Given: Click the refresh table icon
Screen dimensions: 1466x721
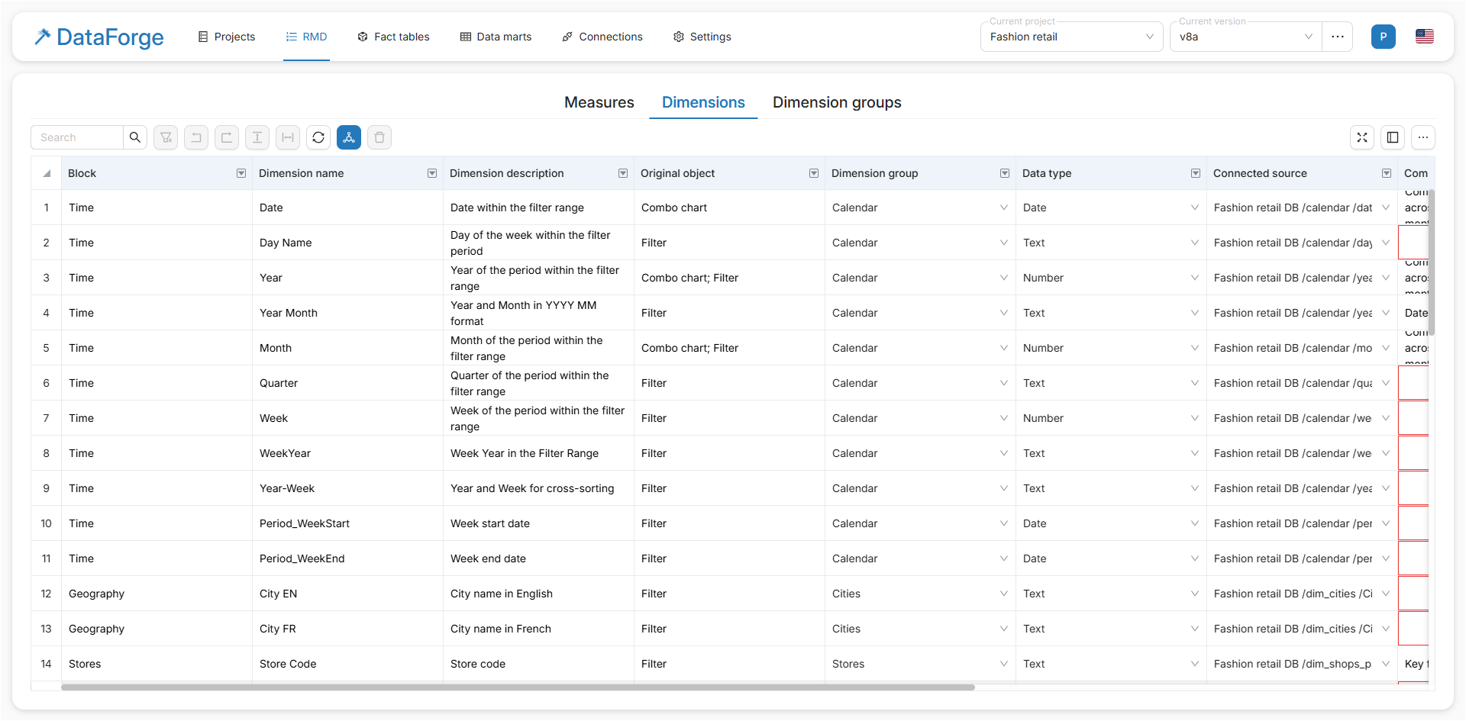Looking at the screenshot, I should pos(318,137).
